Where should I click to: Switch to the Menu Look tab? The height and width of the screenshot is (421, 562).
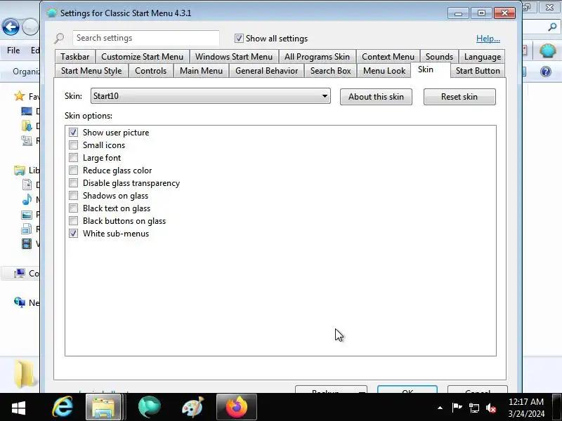(x=384, y=71)
